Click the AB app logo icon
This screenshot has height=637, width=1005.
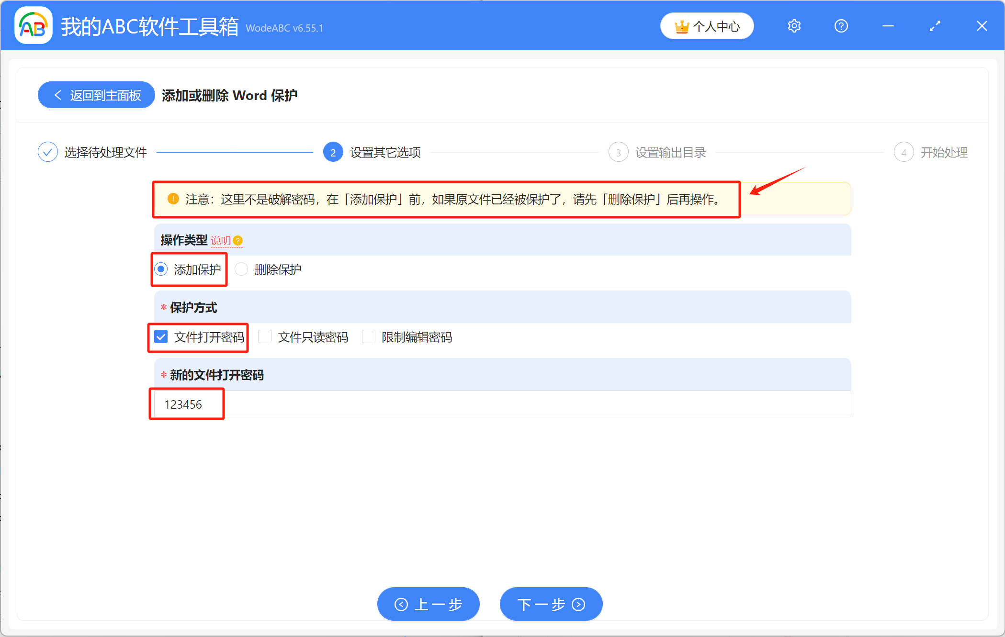click(33, 26)
